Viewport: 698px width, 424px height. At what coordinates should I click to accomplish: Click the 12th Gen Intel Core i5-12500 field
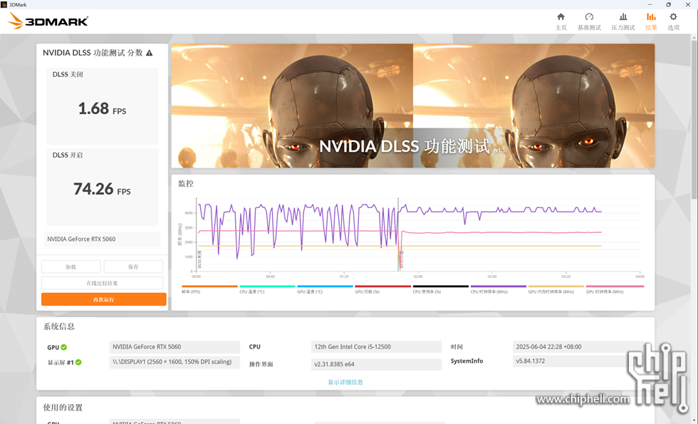(376, 347)
